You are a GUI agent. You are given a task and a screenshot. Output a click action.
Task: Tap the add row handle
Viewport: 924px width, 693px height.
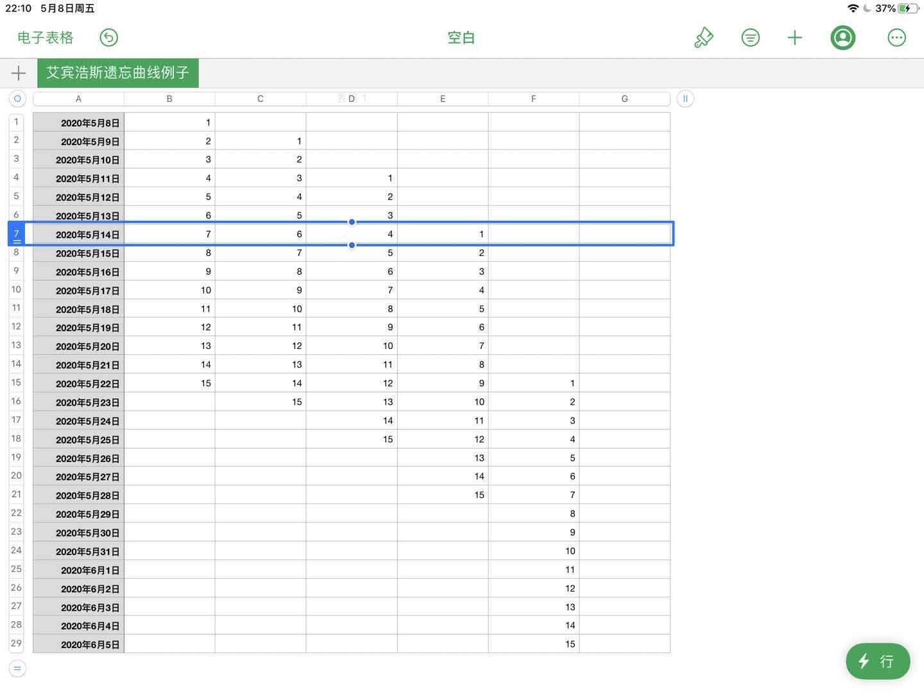[x=17, y=669]
